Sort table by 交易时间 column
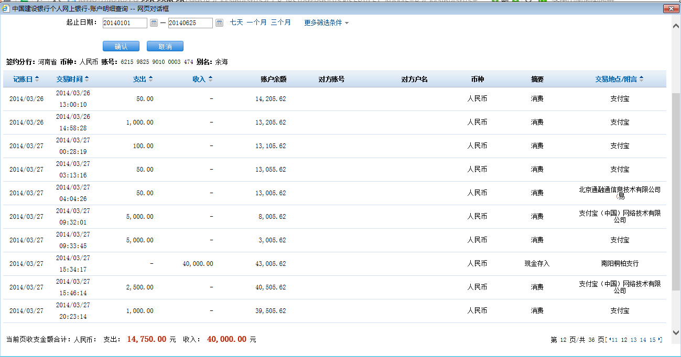Image resolution: width=681 pixels, height=357 pixels. click(x=72, y=79)
